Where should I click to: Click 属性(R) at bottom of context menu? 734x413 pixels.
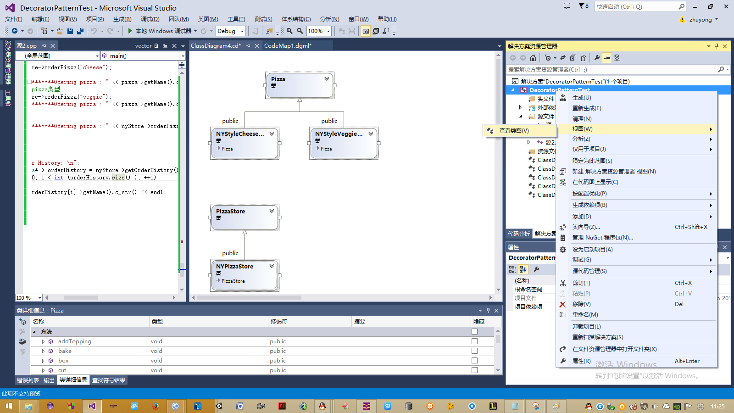pyautogui.click(x=636, y=361)
